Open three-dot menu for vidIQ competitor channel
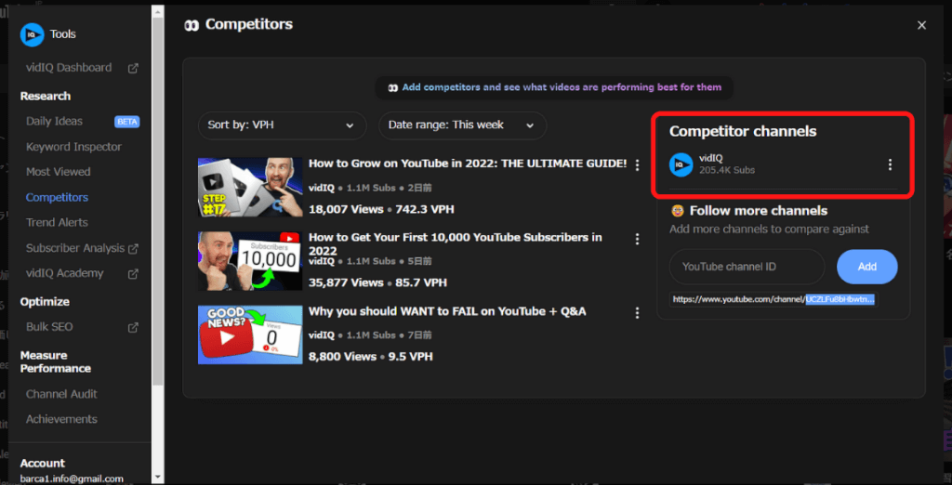The width and height of the screenshot is (952, 485). (x=890, y=164)
